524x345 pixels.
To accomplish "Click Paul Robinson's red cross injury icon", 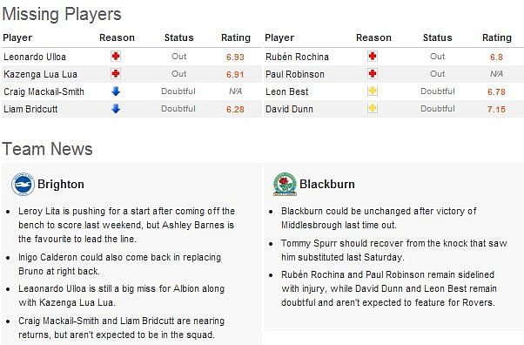I will (373, 74).
